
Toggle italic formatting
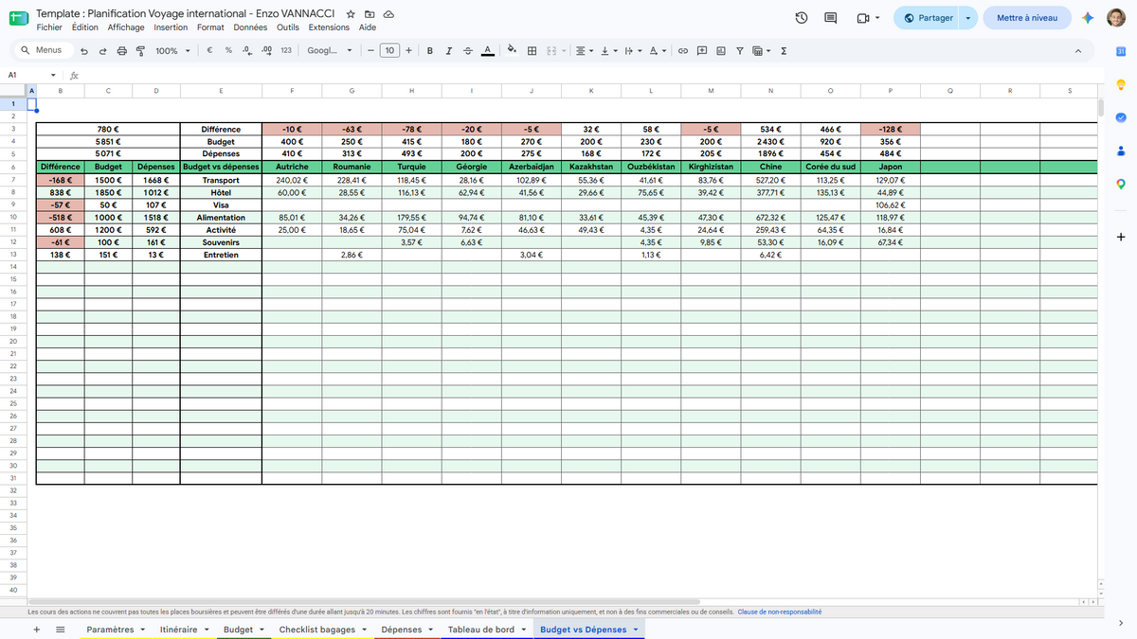pos(449,51)
